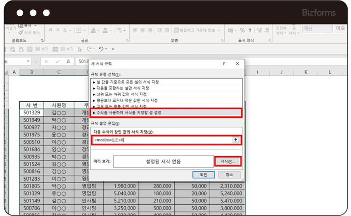Image resolution: width=351 pixels, height=216 pixels.
Task: Open the name box dropdown arrow
Action: click(27, 61)
